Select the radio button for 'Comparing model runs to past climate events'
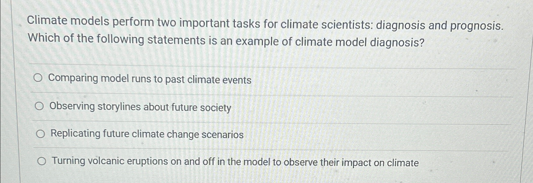The image size is (533, 183). [x=39, y=77]
